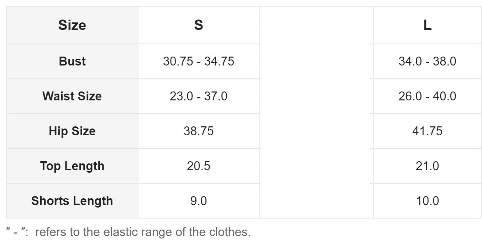This screenshot has height=241, width=482.
Task: Select the L size column header
Action: coord(427,25)
